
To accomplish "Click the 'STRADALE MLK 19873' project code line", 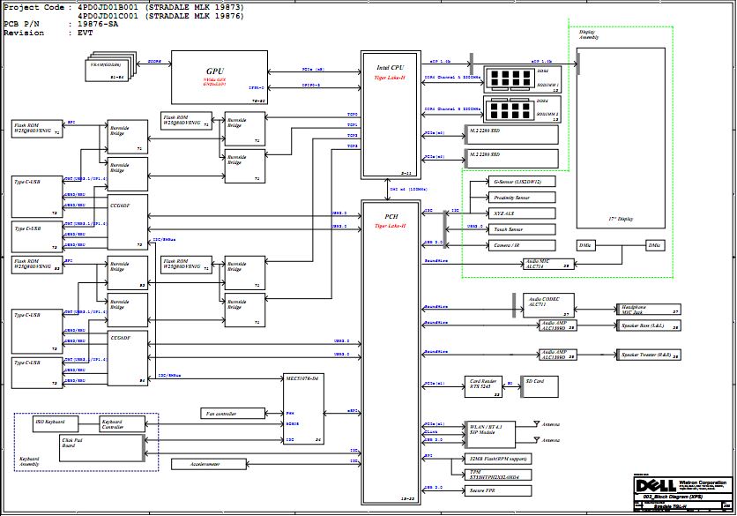I will (123, 7).
